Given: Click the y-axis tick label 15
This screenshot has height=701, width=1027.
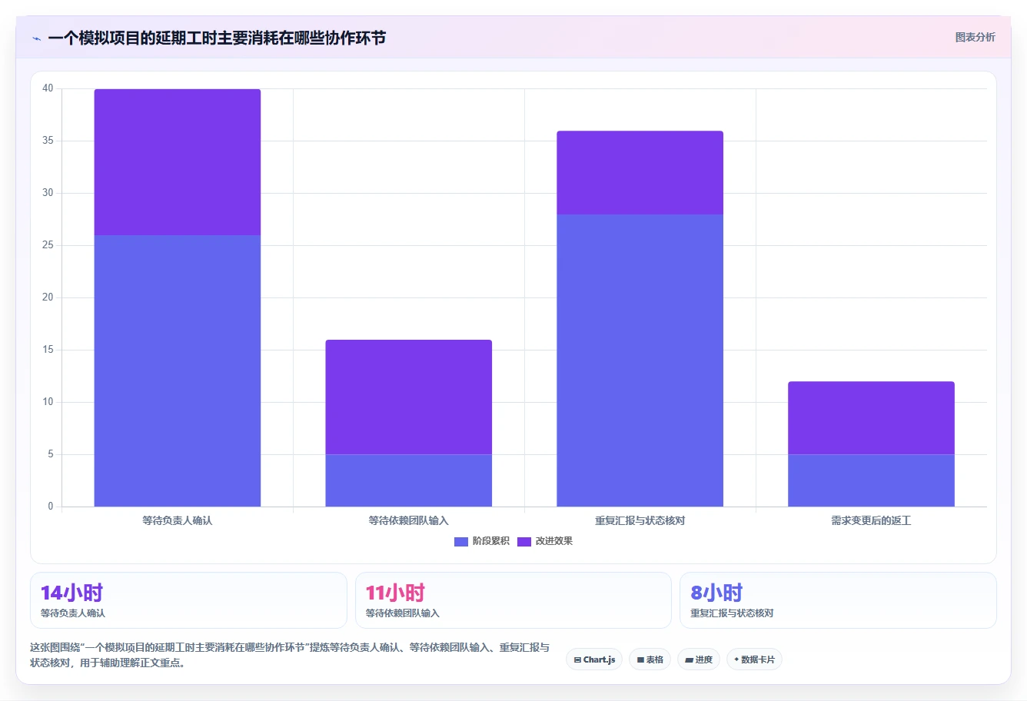Looking at the screenshot, I should pyautogui.click(x=48, y=350).
